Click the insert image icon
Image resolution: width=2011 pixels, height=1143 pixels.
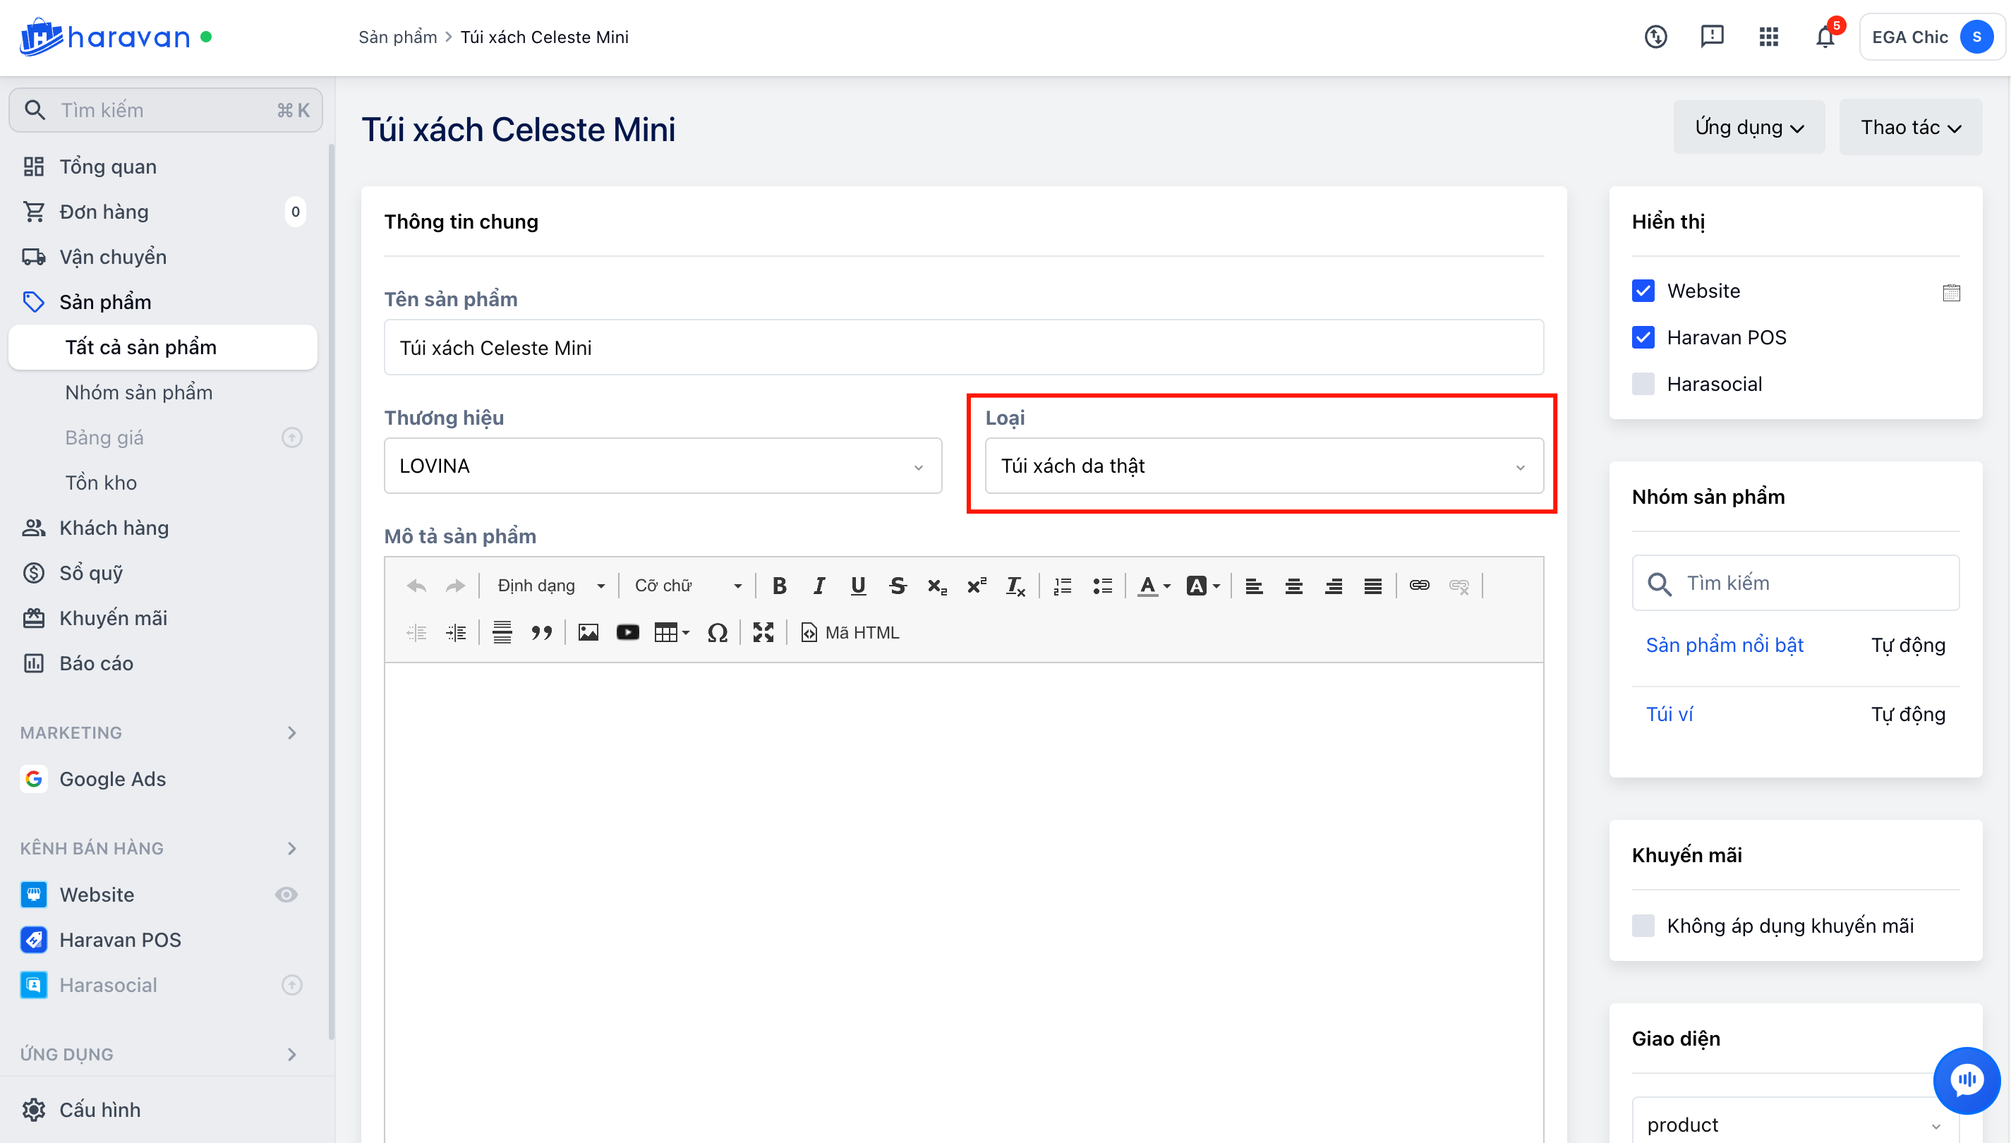588,633
